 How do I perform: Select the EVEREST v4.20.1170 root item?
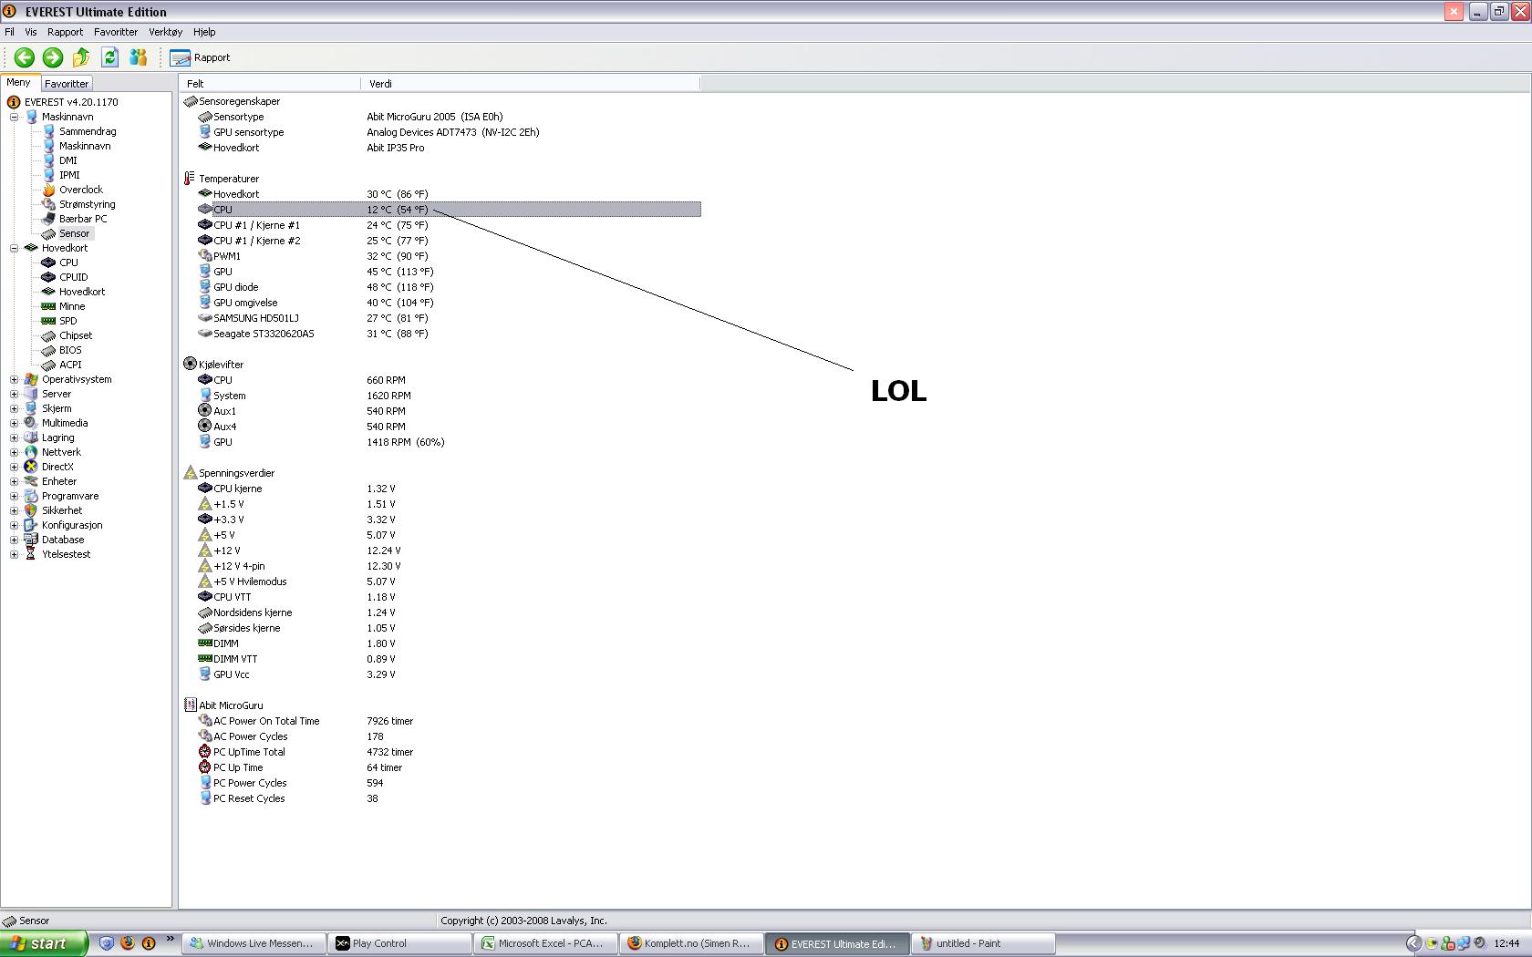point(71,102)
